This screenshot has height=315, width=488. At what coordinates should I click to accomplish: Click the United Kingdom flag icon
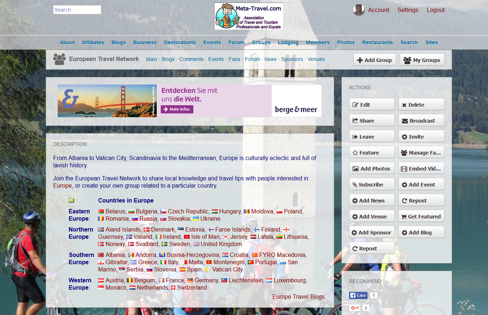point(196,244)
